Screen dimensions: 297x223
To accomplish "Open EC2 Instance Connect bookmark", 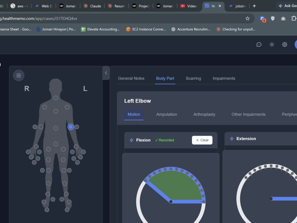I will tap(146, 29).
